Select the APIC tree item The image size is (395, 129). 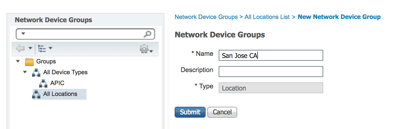tap(57, 83)
